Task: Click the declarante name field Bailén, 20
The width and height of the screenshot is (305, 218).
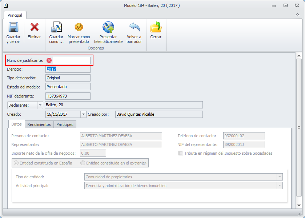Action: [x=124, y=105]
